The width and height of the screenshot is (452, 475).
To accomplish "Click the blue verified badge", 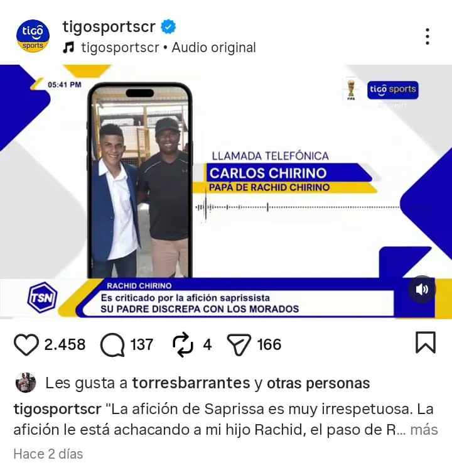I will tap(168, 26).
